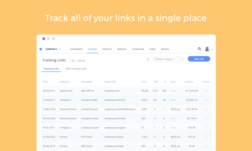Click the $27,138.78 income value
The height and width of the screenshot is (151, 252).
192,109
